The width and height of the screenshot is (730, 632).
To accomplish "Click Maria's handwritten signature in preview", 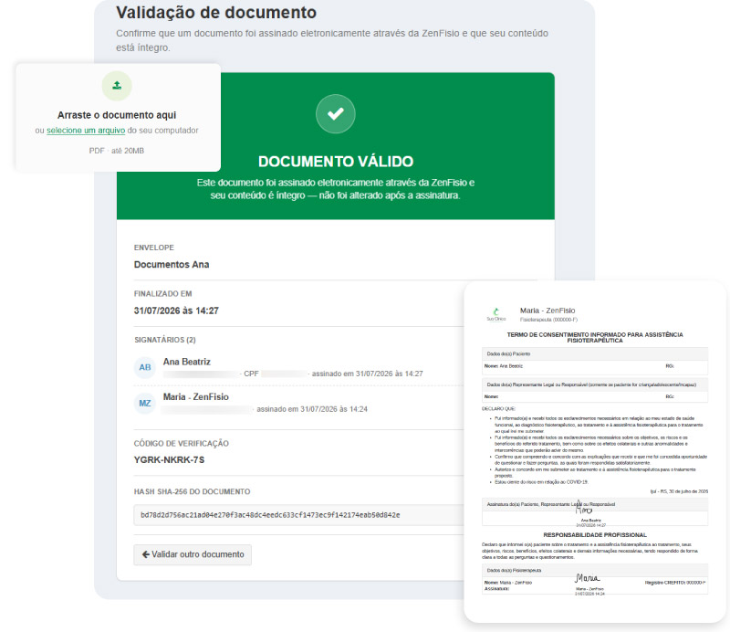I will pos(587,578).
